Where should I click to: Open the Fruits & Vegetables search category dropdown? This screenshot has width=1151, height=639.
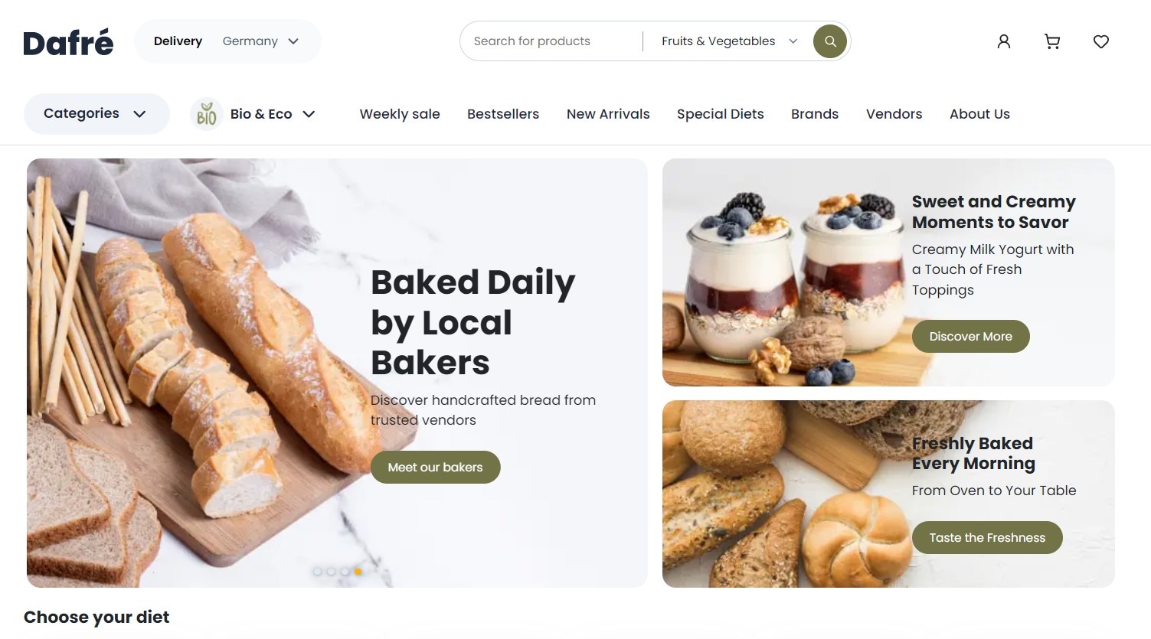[x=729, y=41]
